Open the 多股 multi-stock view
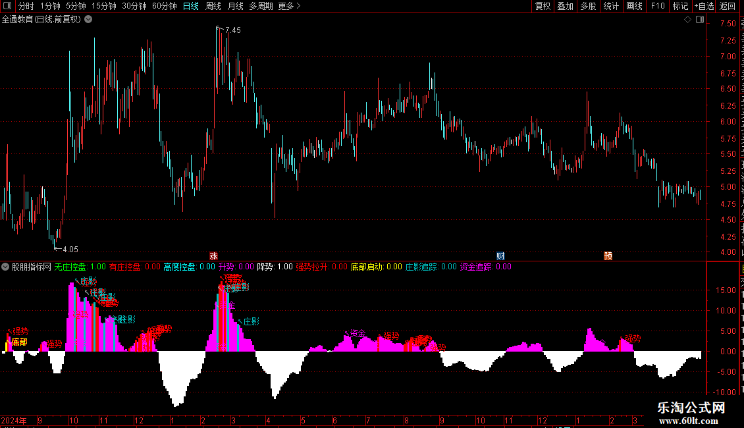The width and height of the screenshot is (744, 428). (x=589, y=6)
